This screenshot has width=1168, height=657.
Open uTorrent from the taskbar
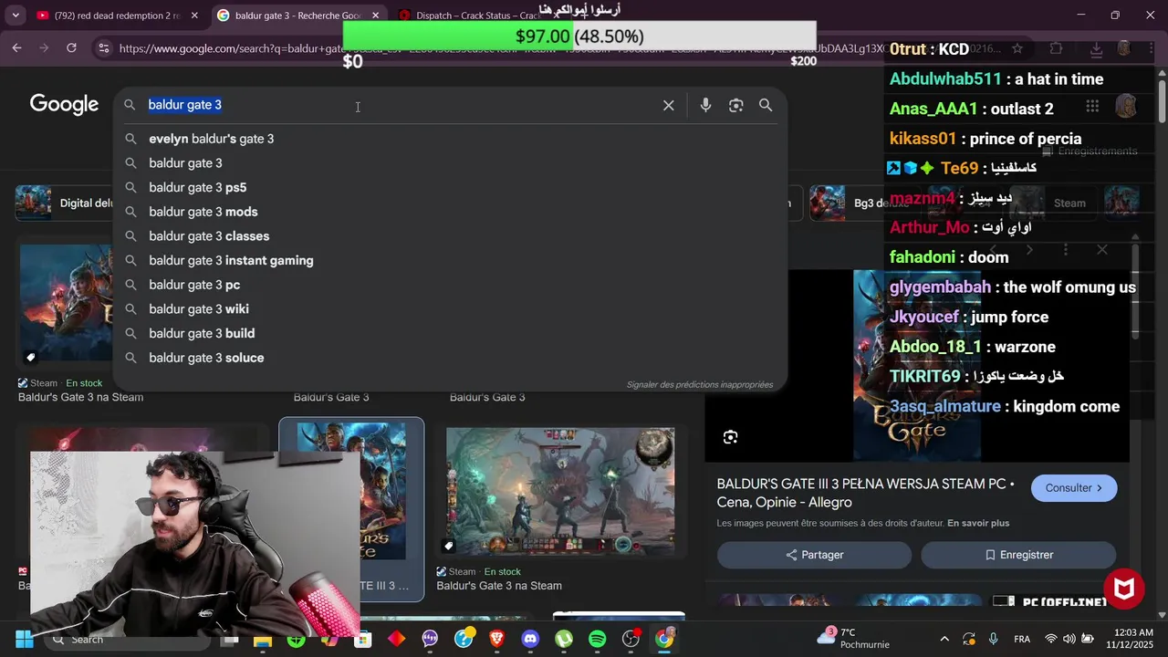click(564, 639)
